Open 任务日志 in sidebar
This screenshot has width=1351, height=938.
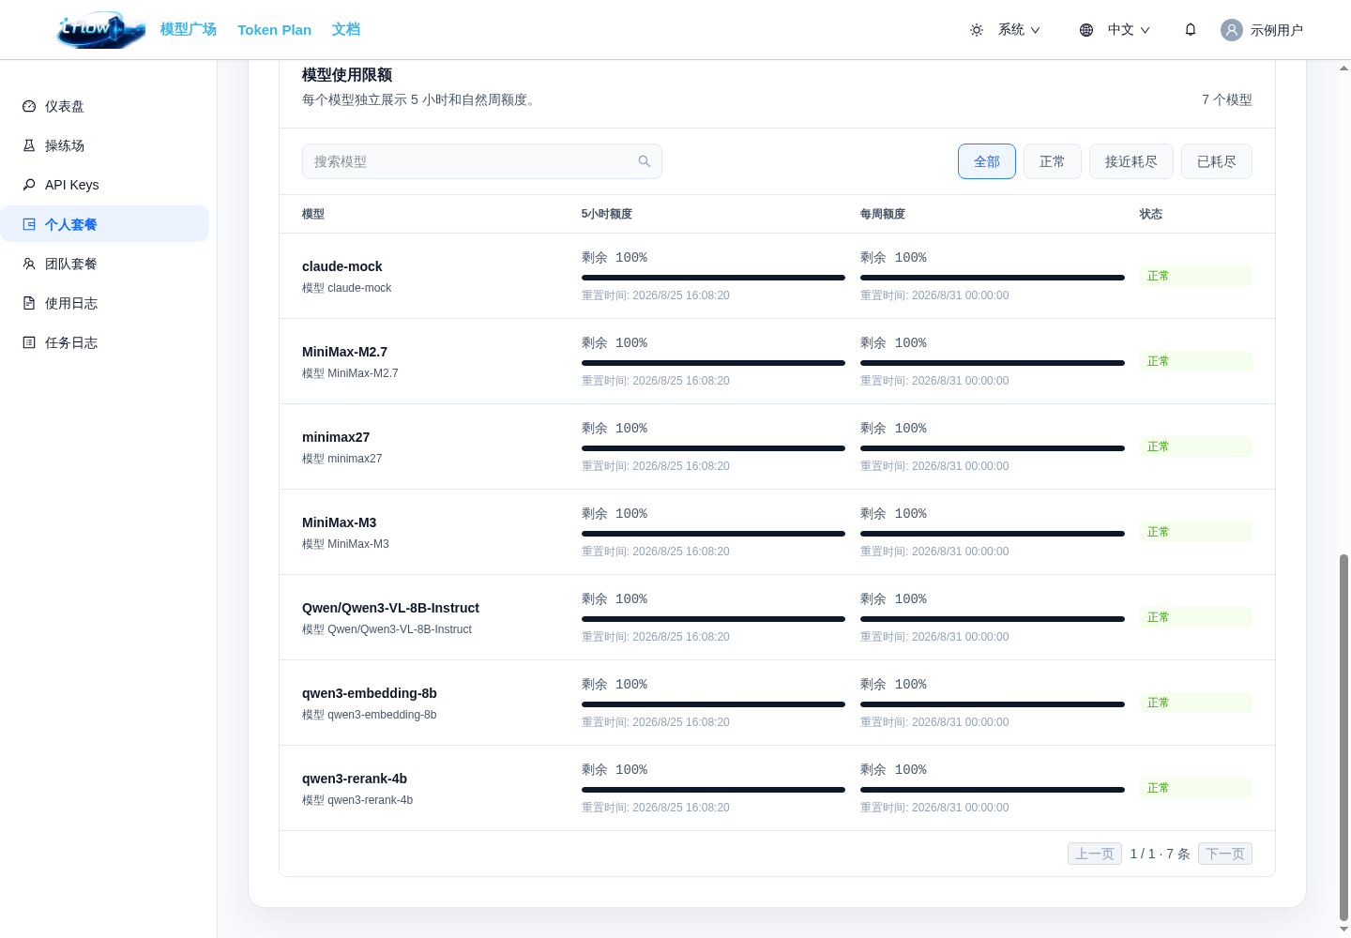pyautogui.click(x=104, y=342)
